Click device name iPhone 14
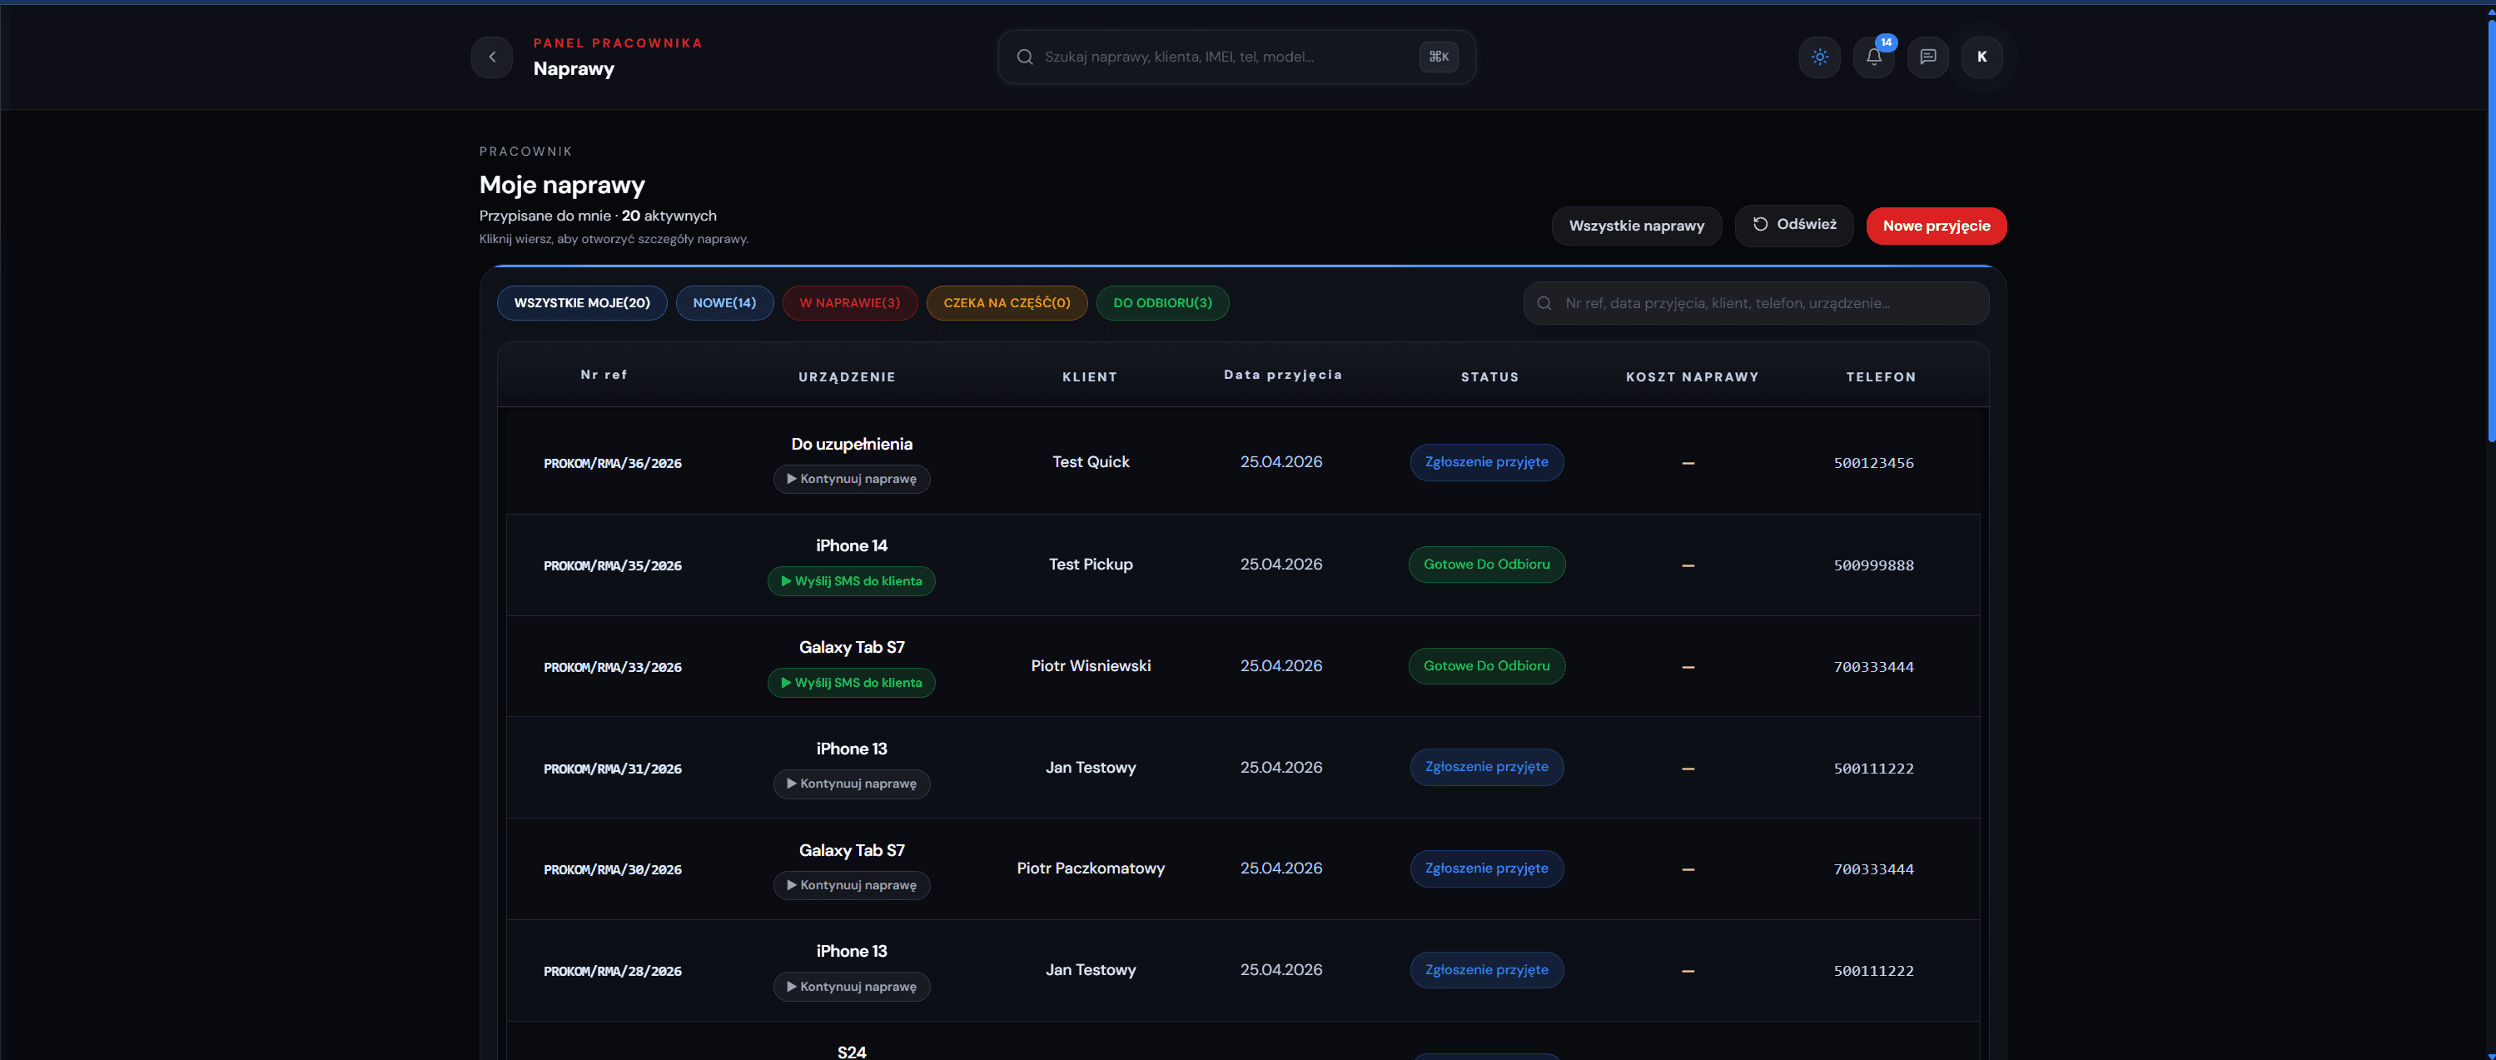 pos(852,545)
